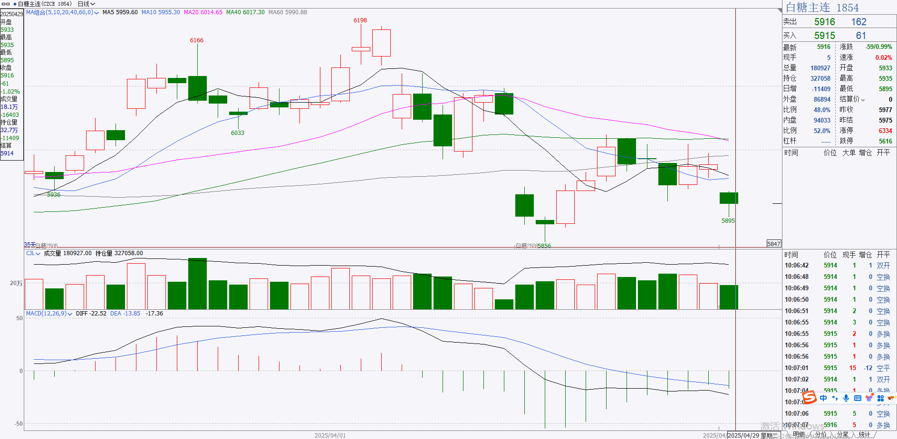The image size is (897, 439).
Task: Toggle Sogou Chinese/English mode 中
Action: coord(823,398)
